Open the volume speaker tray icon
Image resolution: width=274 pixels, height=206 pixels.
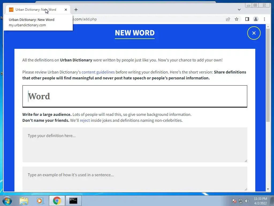coord(247,201)
